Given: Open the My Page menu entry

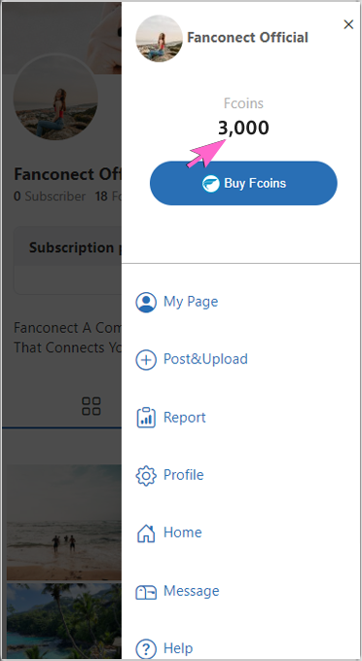Looking at the screenshot, I should (x=191, y=302).
